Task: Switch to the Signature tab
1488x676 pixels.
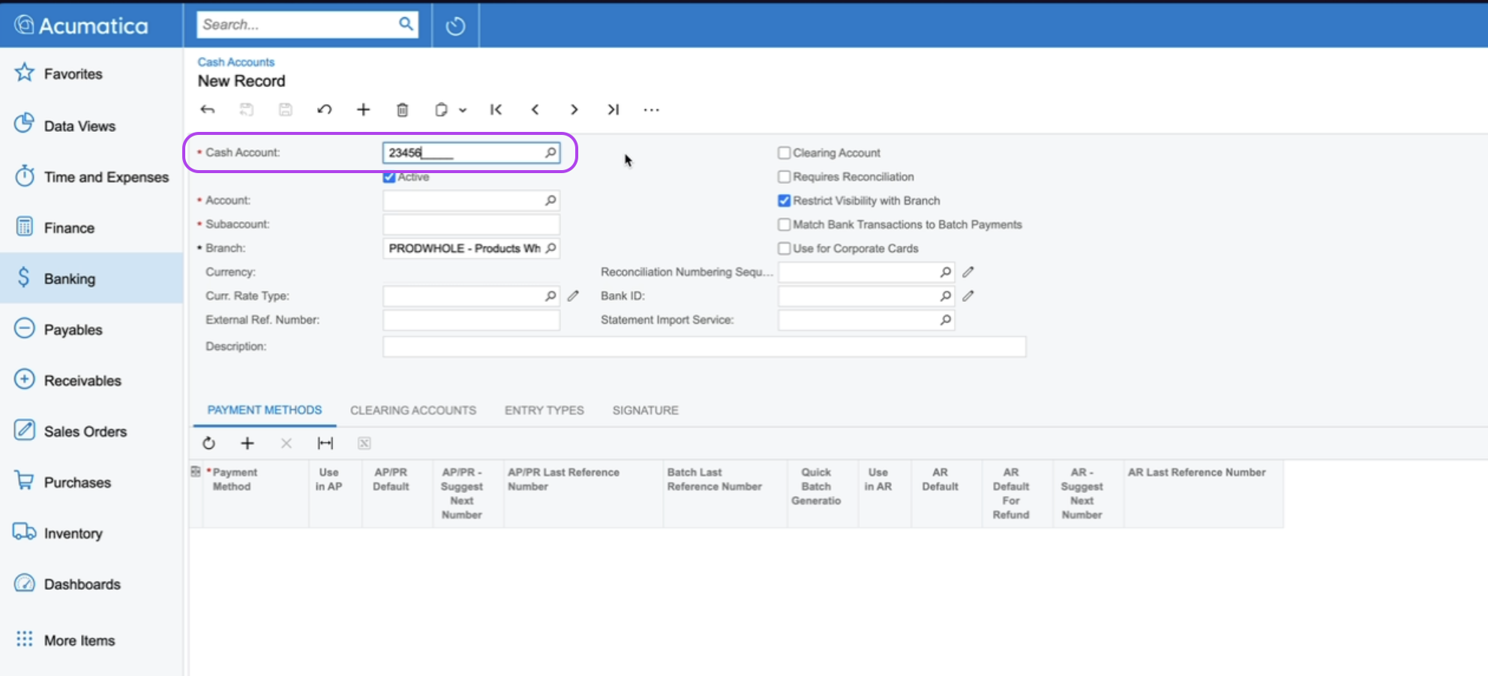Action: [x=646, y=411]
